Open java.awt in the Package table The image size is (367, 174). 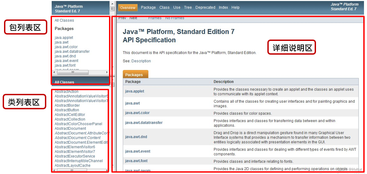pos(133,103)
